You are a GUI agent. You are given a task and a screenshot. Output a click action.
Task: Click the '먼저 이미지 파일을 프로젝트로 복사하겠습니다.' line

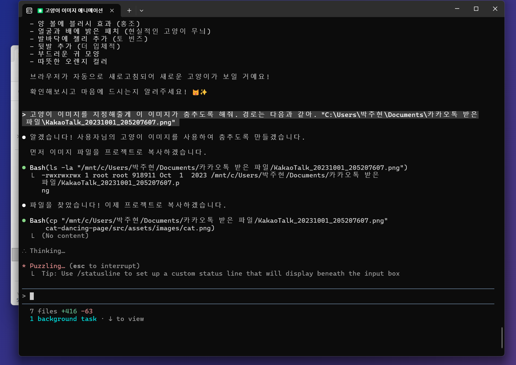coord(118,152)
